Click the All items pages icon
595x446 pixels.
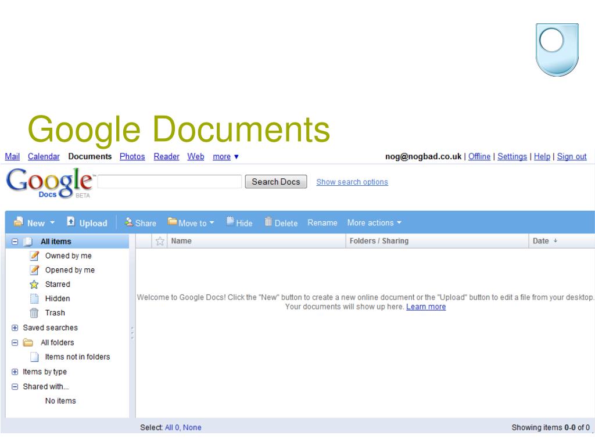[x=28, y=242]
